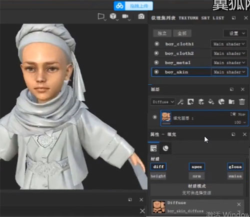Open the Diffuse channel dropdown in Layers
This screenshot has height=217, width=250.
click(x=163, y=102)
